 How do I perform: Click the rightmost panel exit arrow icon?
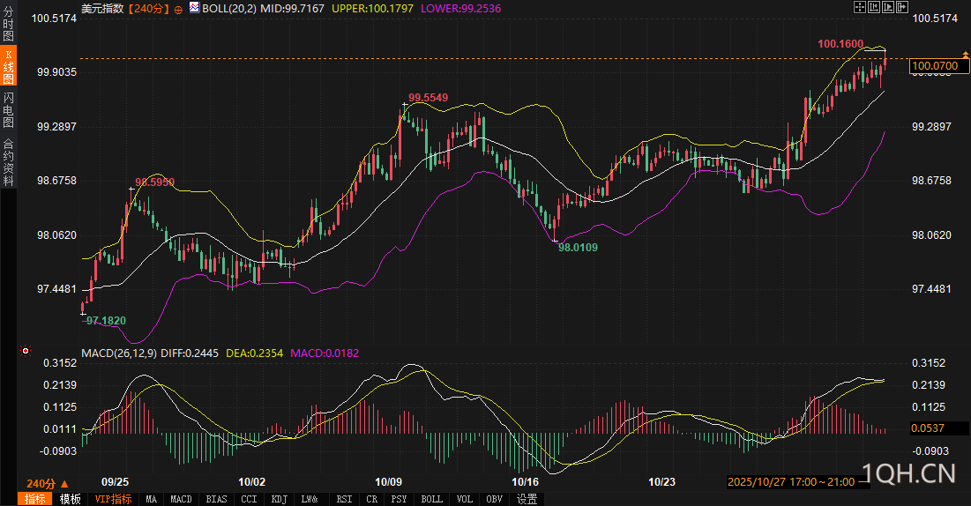(x=902, y=7)
